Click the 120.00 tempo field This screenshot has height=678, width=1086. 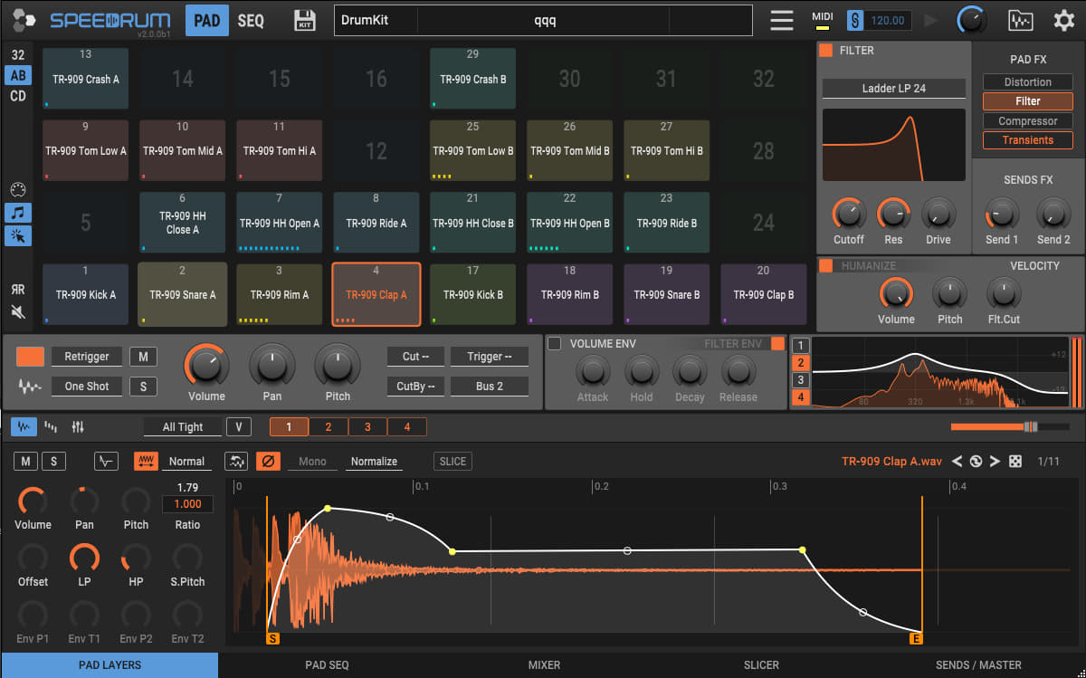click(888, 20)
